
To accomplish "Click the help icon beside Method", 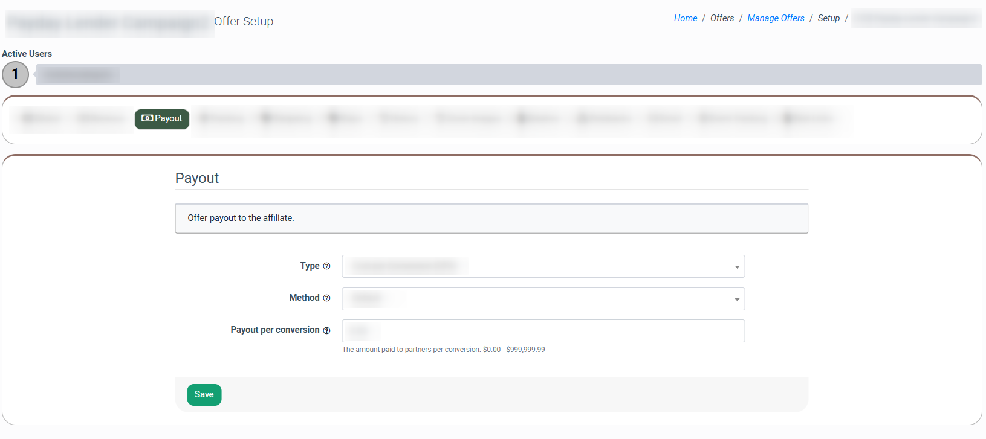I will (x=326, y=298).
